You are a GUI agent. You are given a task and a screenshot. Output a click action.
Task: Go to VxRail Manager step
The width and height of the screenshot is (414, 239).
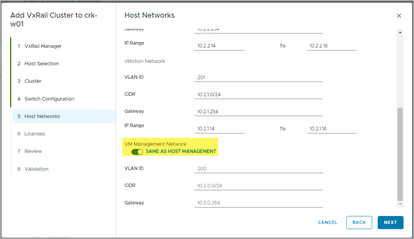(x=43, y=46)
